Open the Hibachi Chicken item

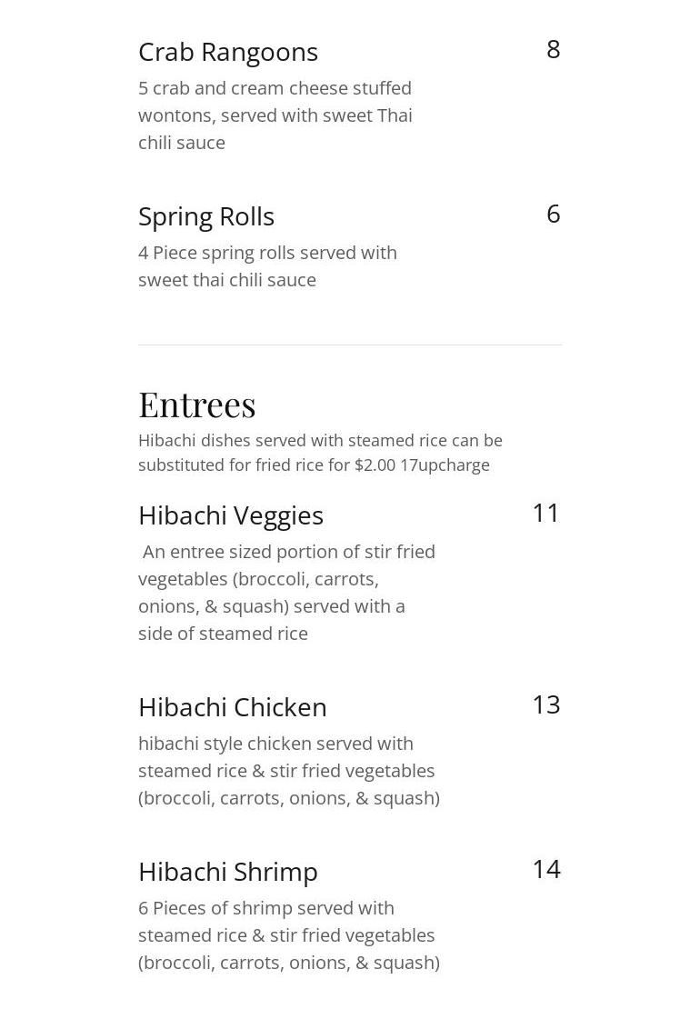[x=232, y=707]
